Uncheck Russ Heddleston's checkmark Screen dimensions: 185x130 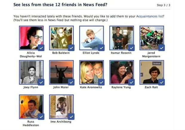point(41,117)
